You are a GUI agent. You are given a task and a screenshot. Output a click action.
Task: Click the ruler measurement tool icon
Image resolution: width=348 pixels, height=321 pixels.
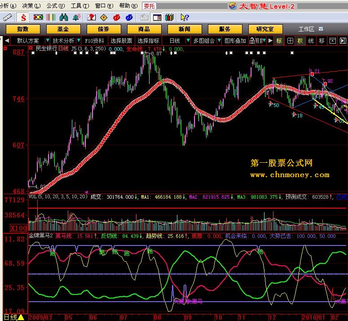click(7, 18)
